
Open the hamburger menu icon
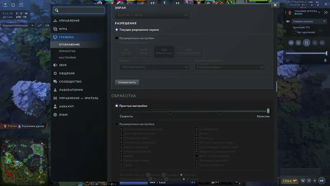[x=21, y=5]
